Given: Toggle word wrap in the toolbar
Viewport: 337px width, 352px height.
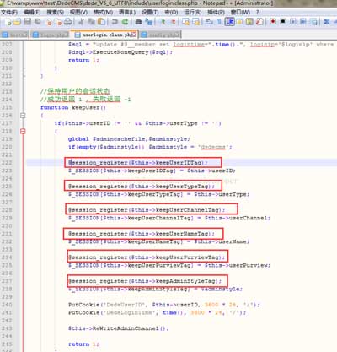Looking at the screenshot, I should tap(209, 22).
